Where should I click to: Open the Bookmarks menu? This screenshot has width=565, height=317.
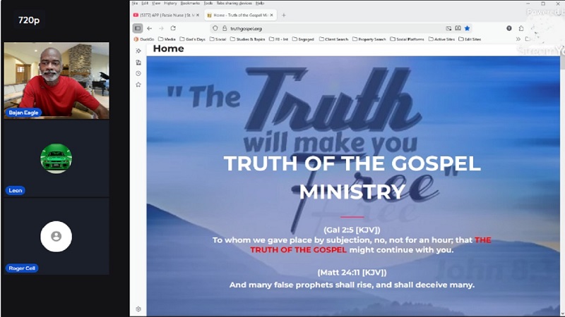tap(190, 4)
